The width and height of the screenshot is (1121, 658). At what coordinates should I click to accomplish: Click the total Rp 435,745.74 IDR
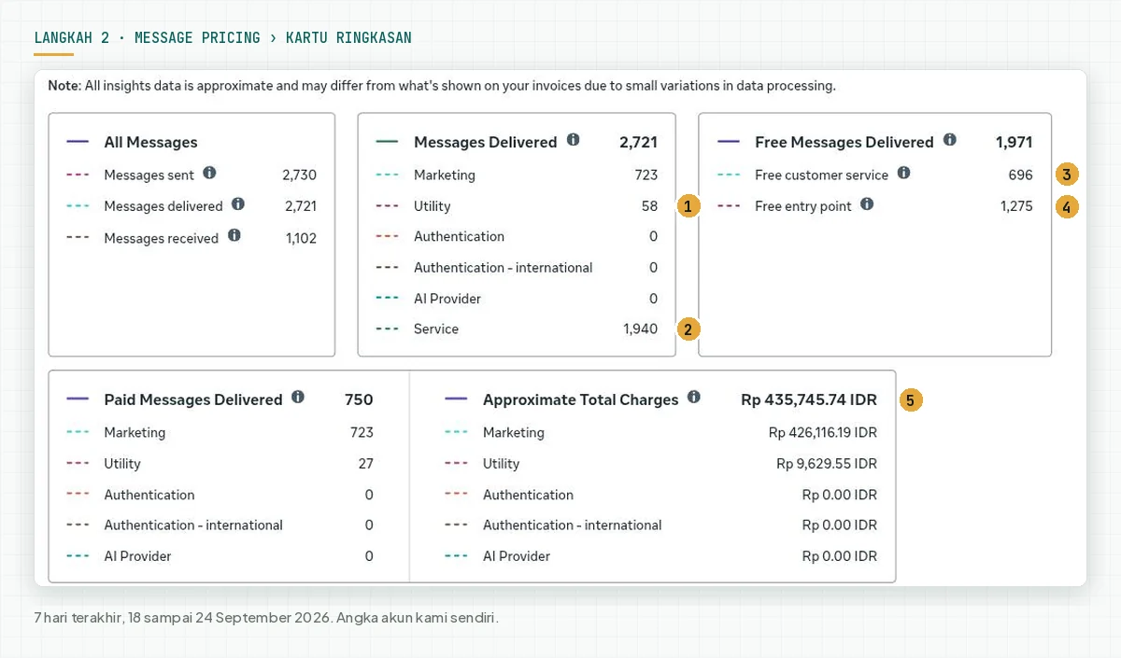point(809,399)
